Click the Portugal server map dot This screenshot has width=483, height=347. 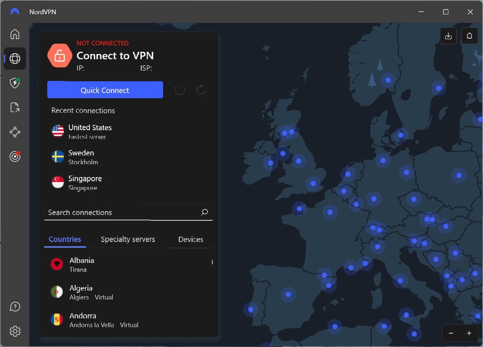[x=251, y=309]
